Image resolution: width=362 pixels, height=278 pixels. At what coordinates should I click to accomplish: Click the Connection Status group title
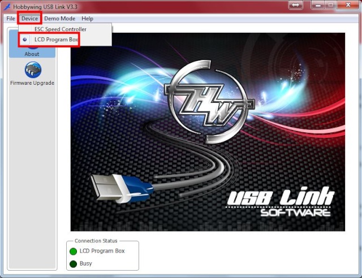coord(96,241)
